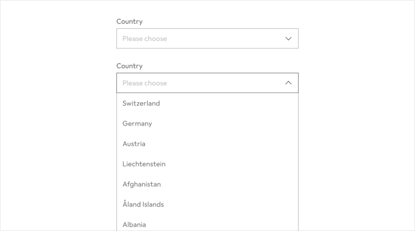
Task: Select the Liechtenstein option
Action: 144,164
